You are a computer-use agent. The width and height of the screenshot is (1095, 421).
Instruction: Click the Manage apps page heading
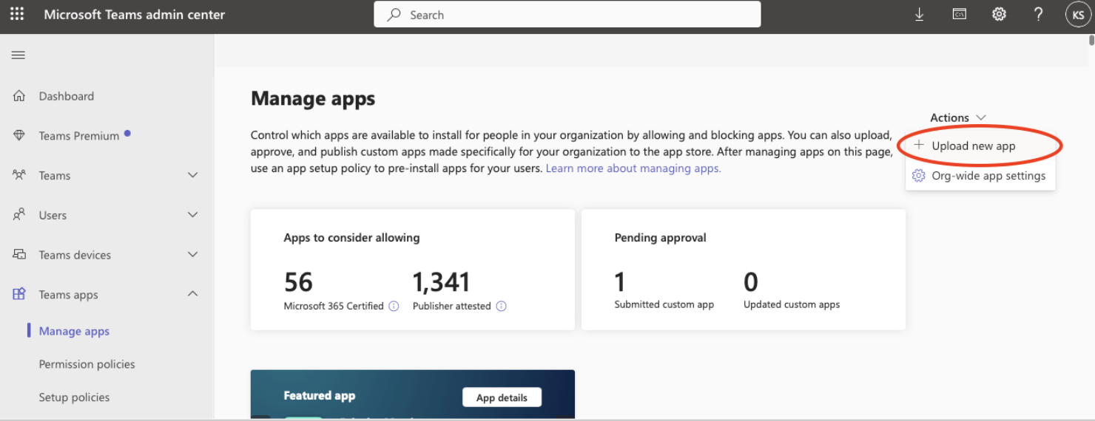click(x=313, y=98)
